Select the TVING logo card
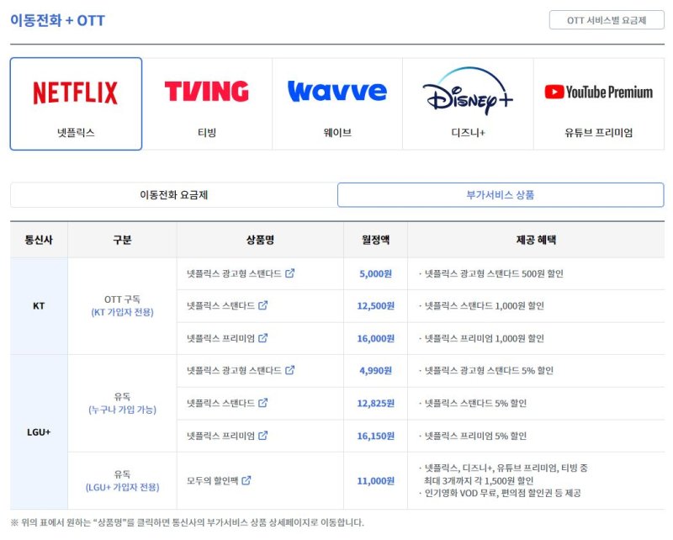The image size is (673, 540). 207,103
